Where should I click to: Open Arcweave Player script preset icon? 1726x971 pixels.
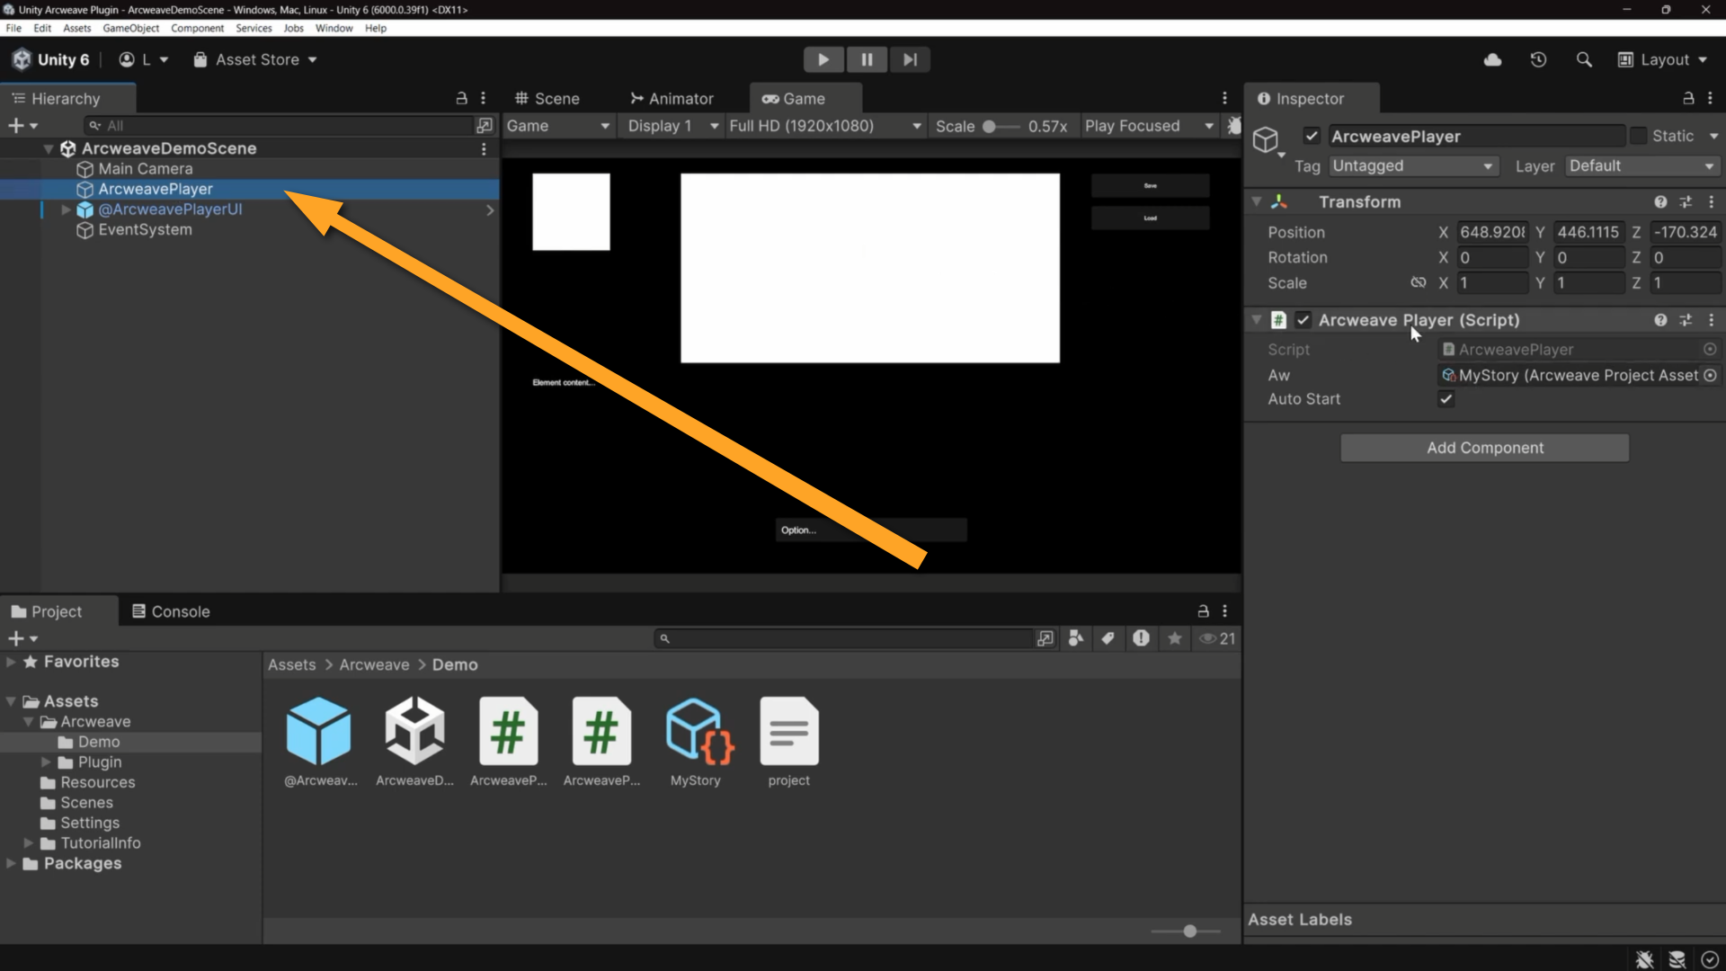[1686, 320]
